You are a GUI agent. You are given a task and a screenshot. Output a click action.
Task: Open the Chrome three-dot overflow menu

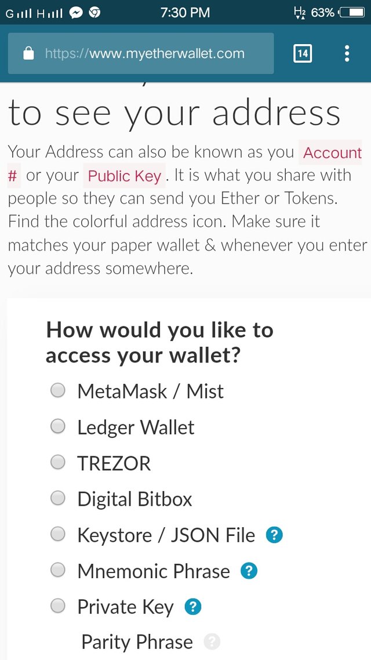[347, 54]
